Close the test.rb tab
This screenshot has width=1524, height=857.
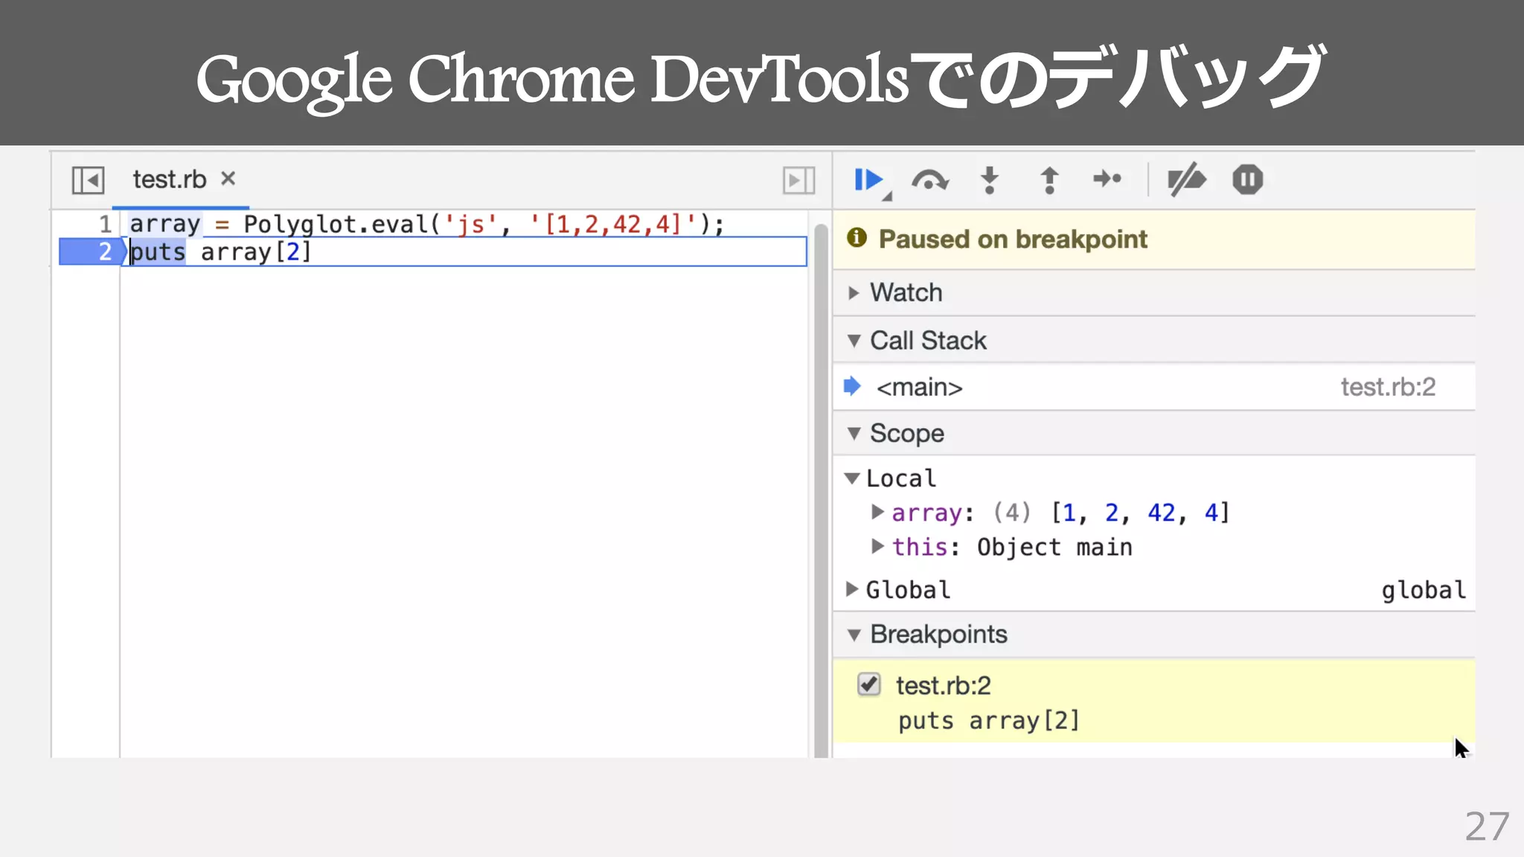click(x=228, y=179)
